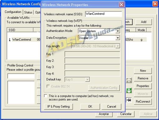Click the green down arrow icon

click(x=129, y=90)
